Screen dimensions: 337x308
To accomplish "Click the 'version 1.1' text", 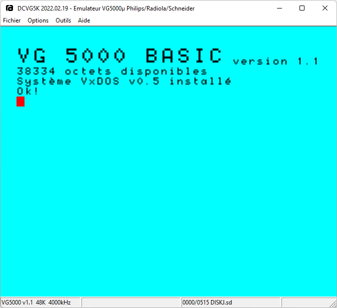I will (275, 61).
